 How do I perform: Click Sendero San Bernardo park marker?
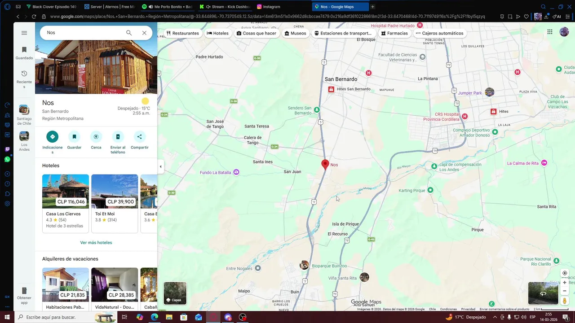pyautogui.click(x=317, y=109)
